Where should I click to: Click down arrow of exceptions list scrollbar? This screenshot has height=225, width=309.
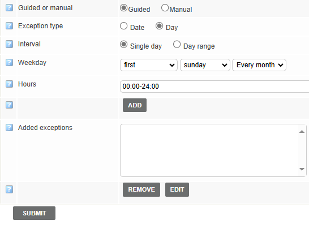pos(302,169)
